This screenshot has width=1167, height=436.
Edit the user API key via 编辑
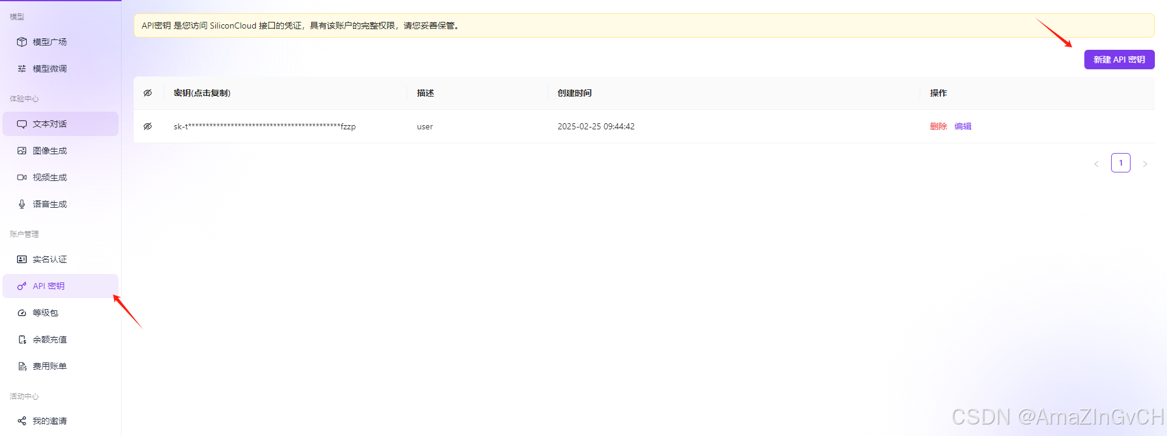(963, 126)
